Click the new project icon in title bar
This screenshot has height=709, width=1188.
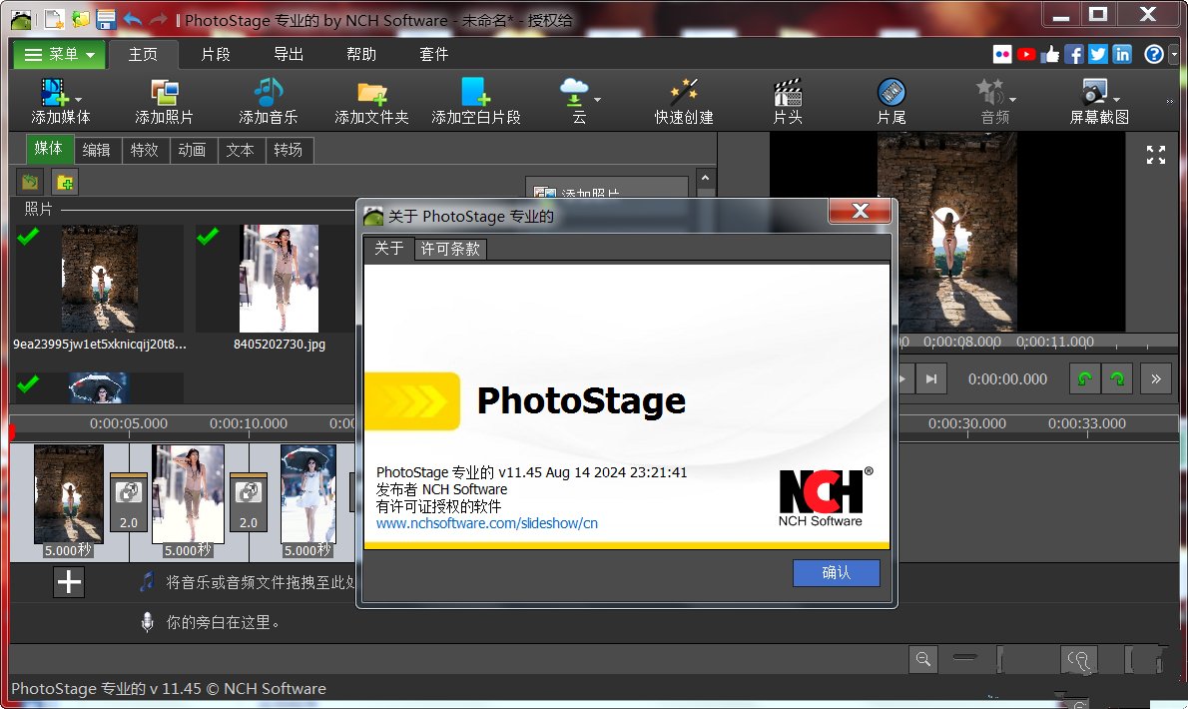tap(53, 20)
